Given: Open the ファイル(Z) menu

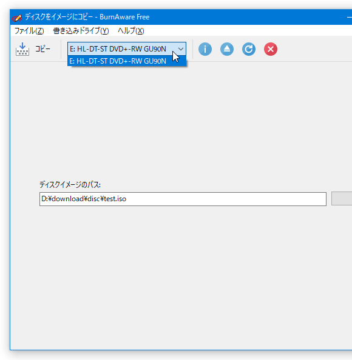Looking at the screenshot, I should tap(29, 31).
